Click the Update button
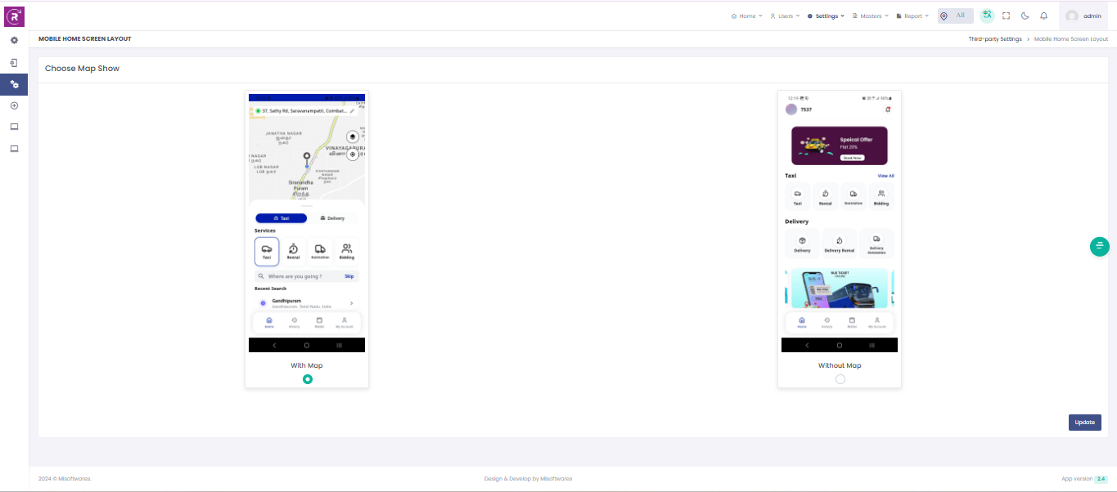This screenshot has height=492, width=1117. [x=1084, y=423]
